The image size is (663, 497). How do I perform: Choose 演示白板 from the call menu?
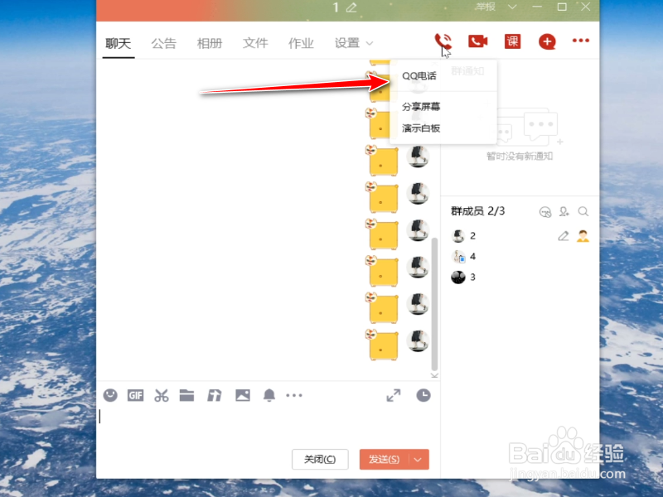click(x=421, y=128)
